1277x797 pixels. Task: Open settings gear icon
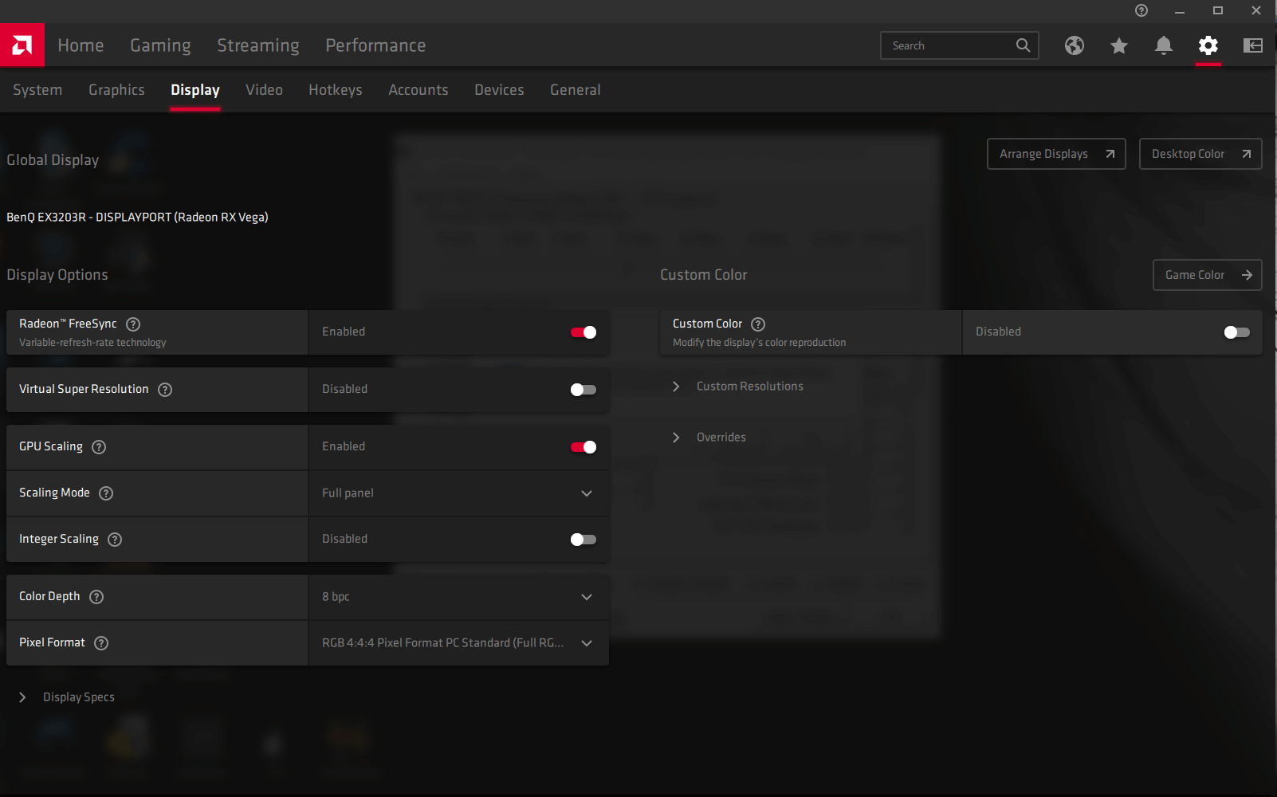[x=1208, y=45]
